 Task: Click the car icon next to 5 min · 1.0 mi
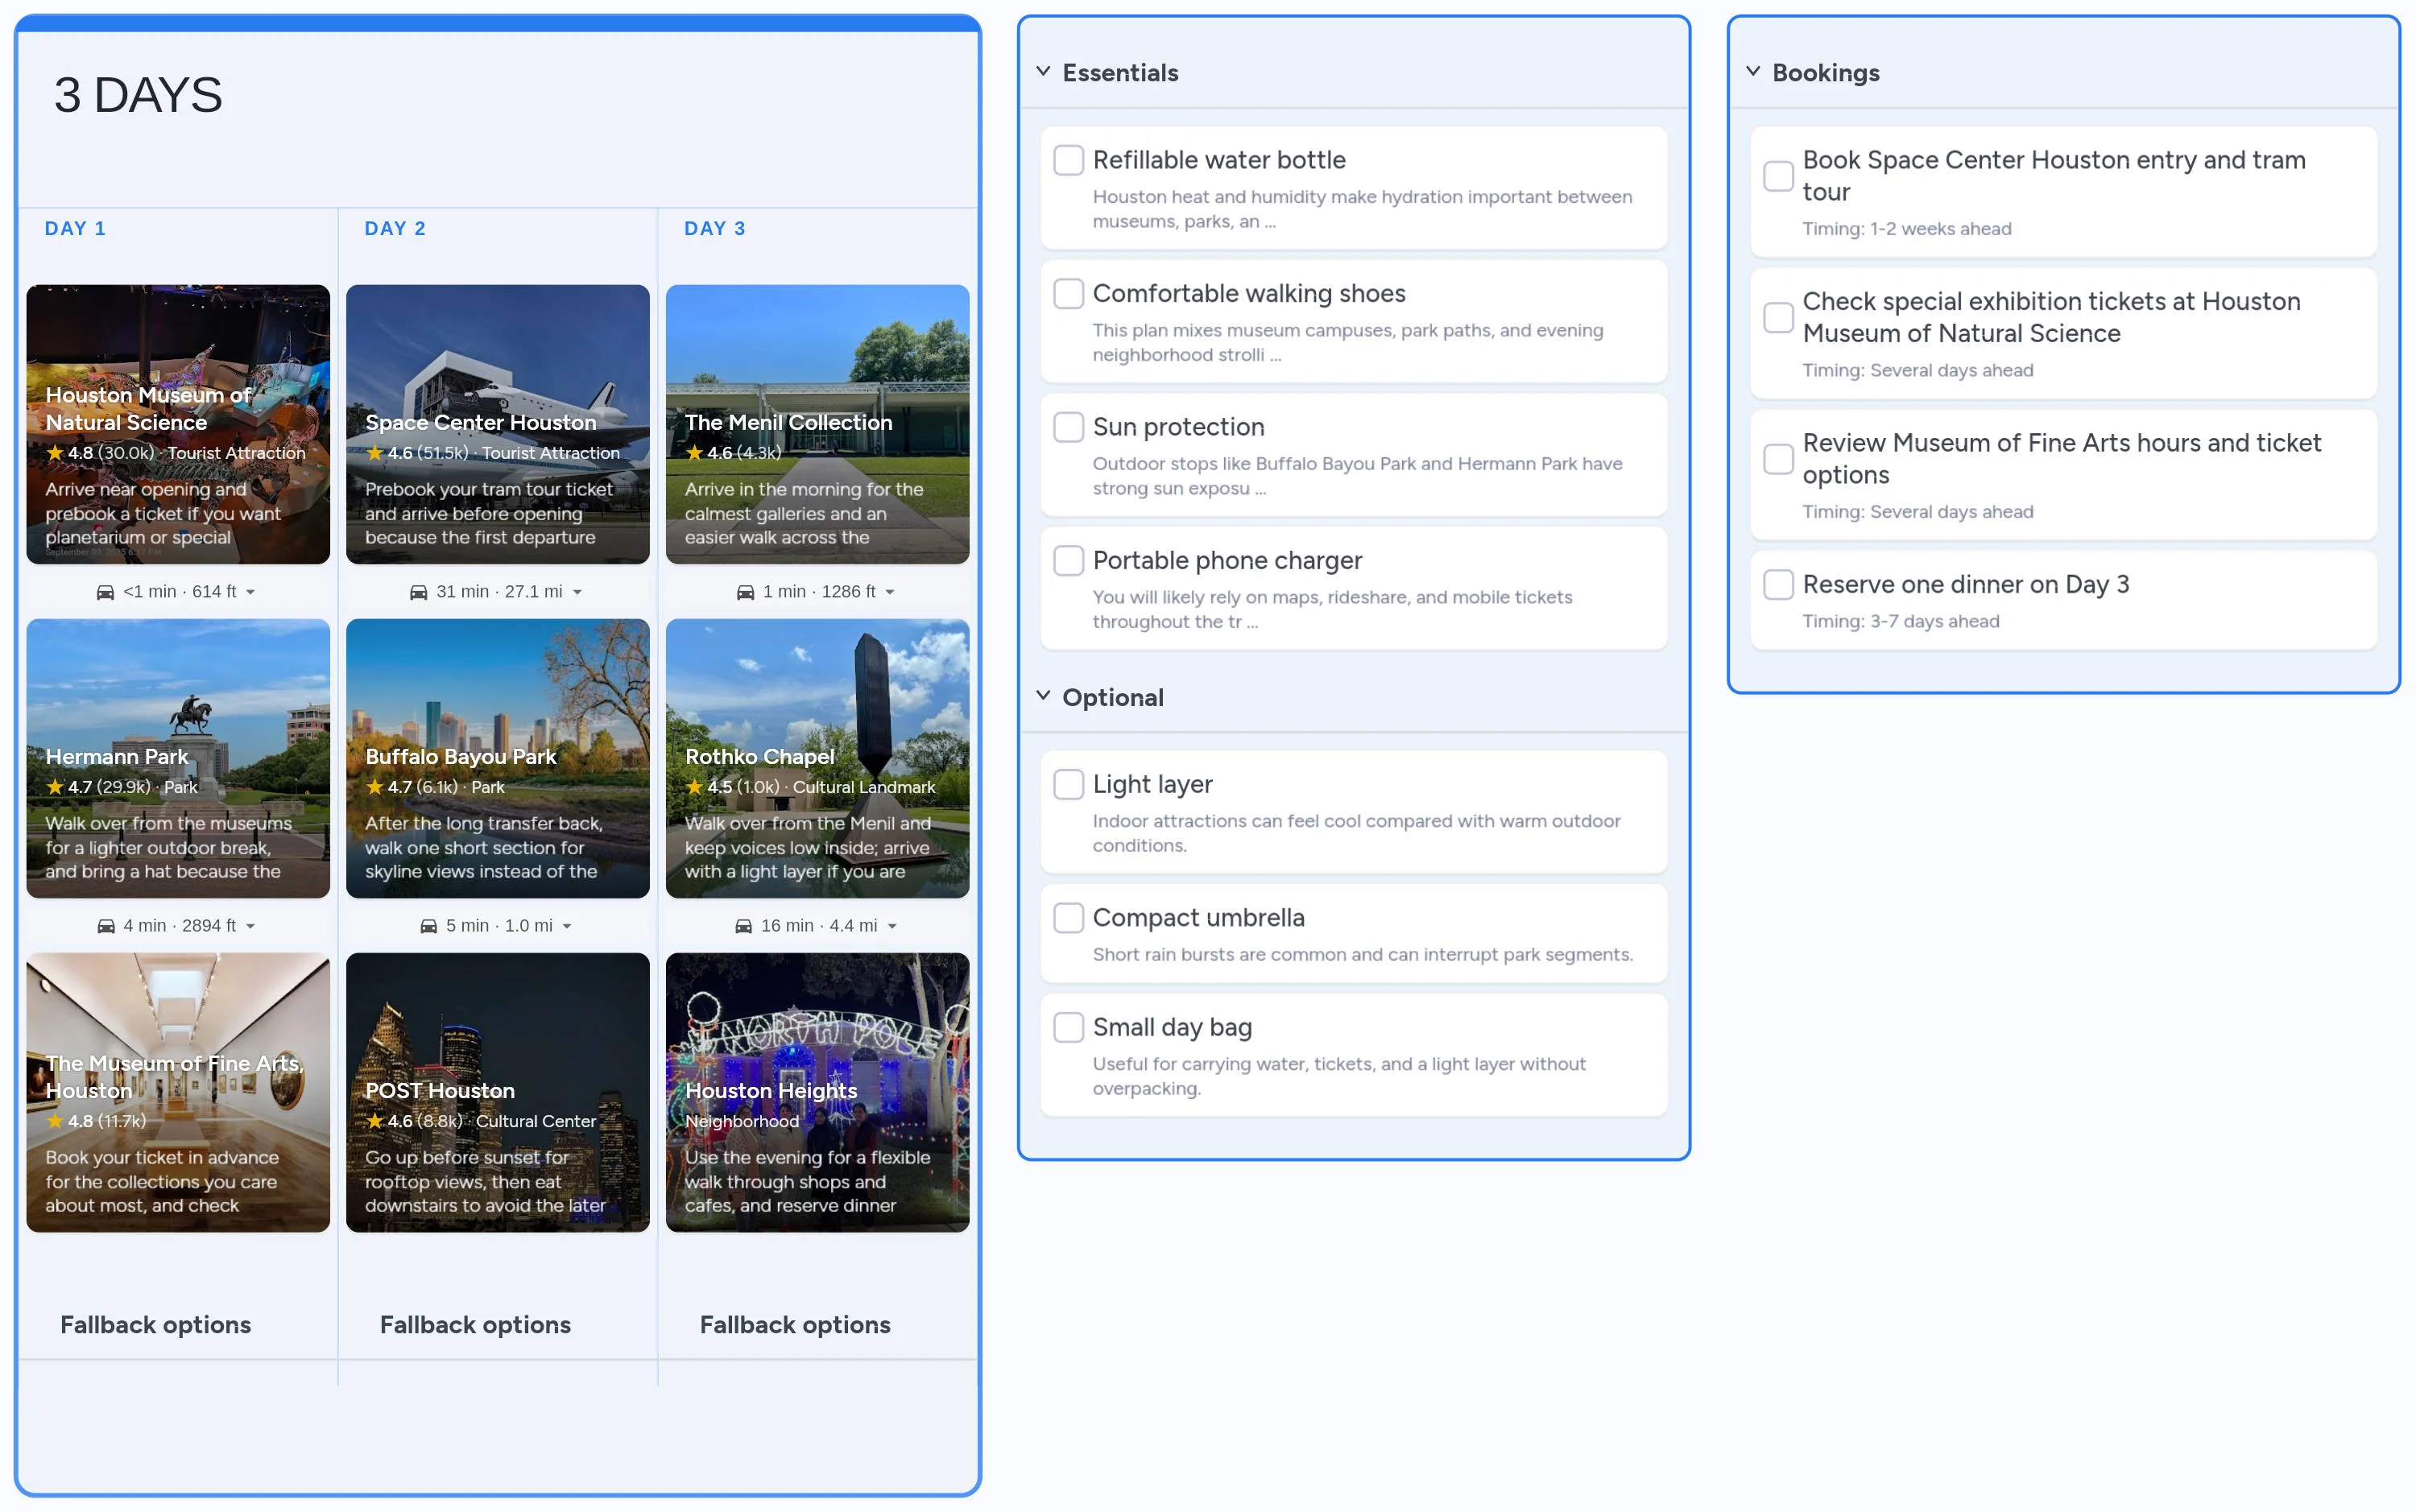(x=428, y=926)
